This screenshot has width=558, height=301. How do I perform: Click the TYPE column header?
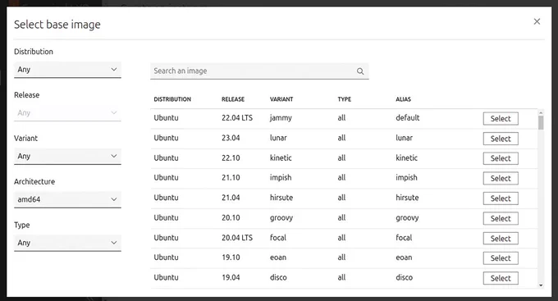(345, 99)
